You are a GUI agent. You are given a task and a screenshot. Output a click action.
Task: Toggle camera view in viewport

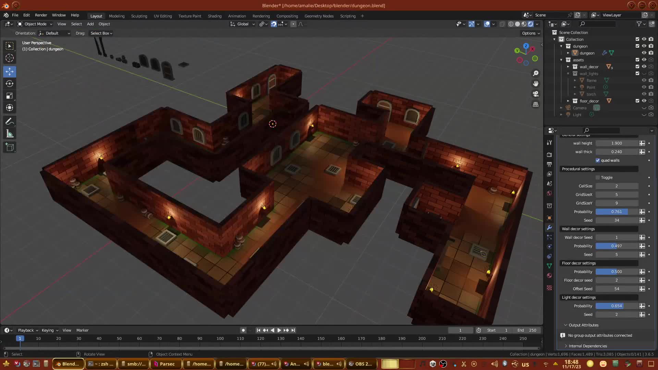coord(536,94)
